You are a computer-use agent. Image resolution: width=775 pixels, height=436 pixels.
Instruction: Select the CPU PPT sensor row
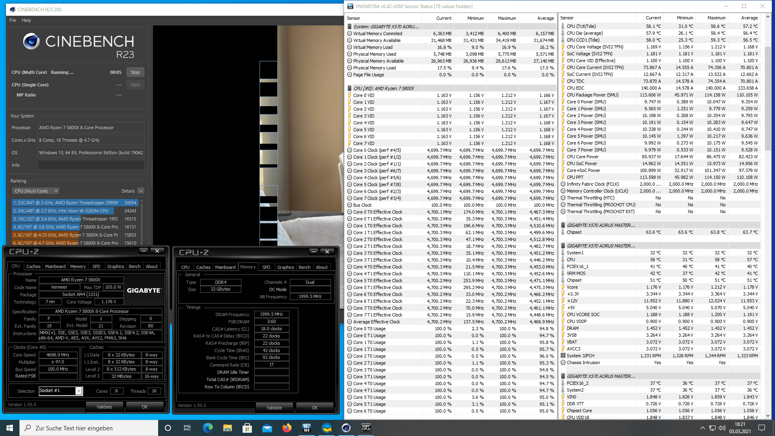659,177
